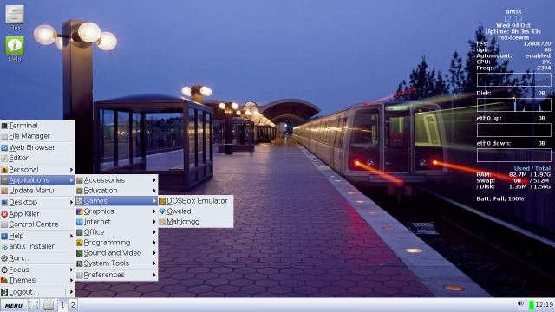Expand the Preferences submenu arrow

pyautogui.click(x=154, y=275)
